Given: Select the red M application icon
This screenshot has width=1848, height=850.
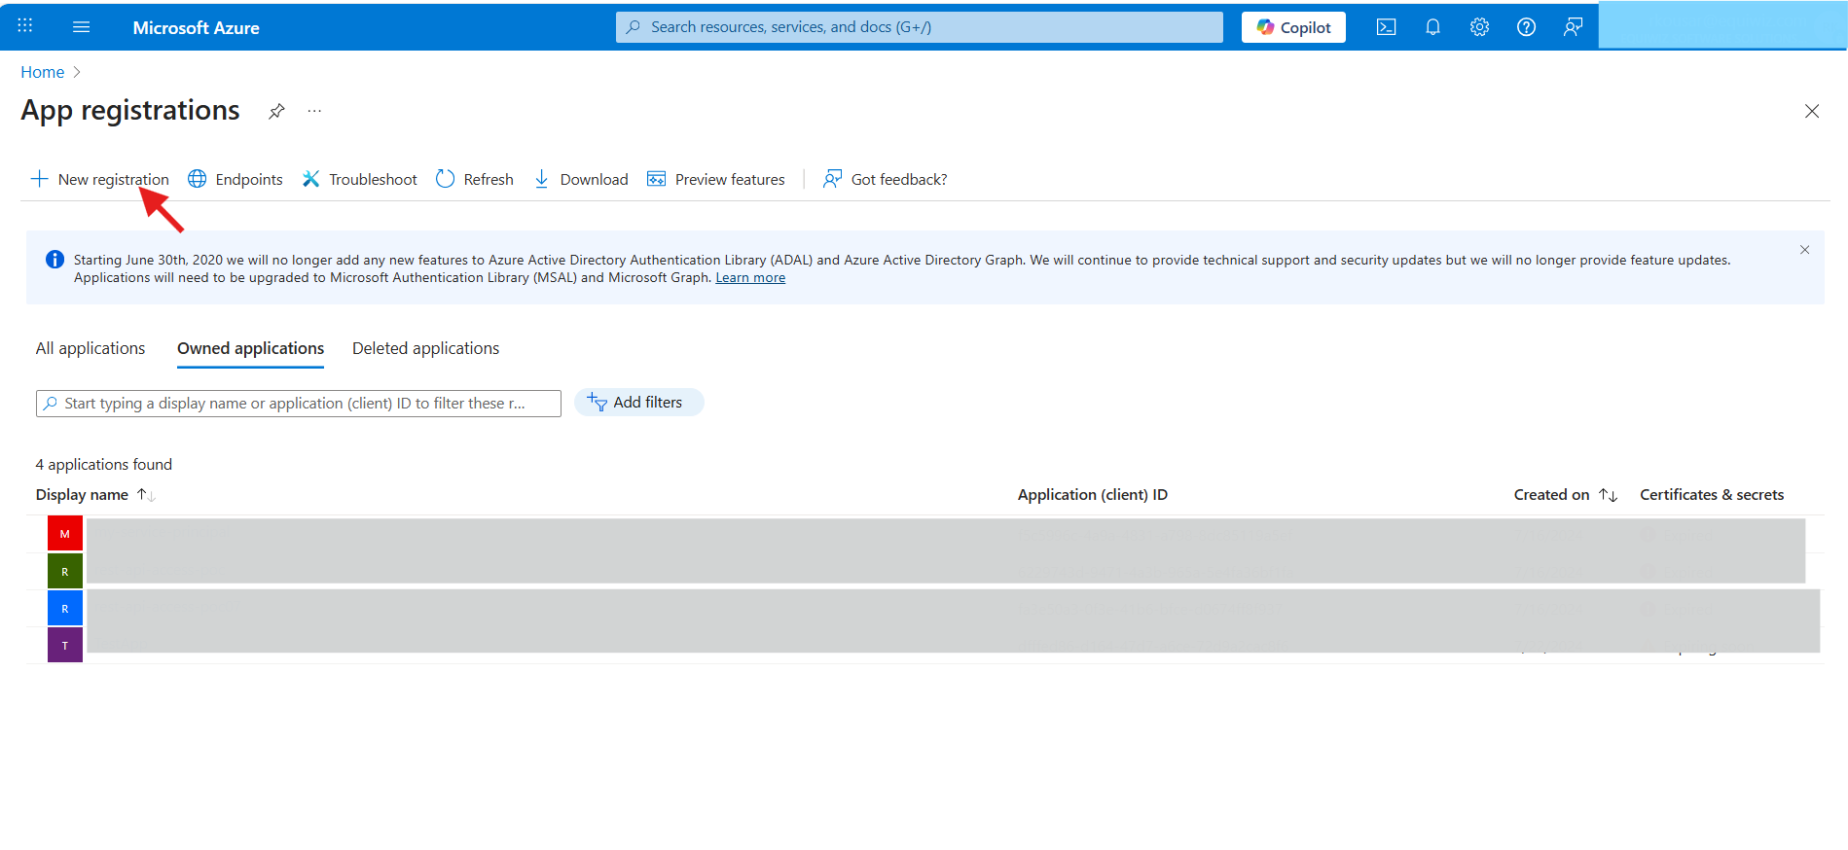Looking at the screenshot, I should tap(65, 534).
